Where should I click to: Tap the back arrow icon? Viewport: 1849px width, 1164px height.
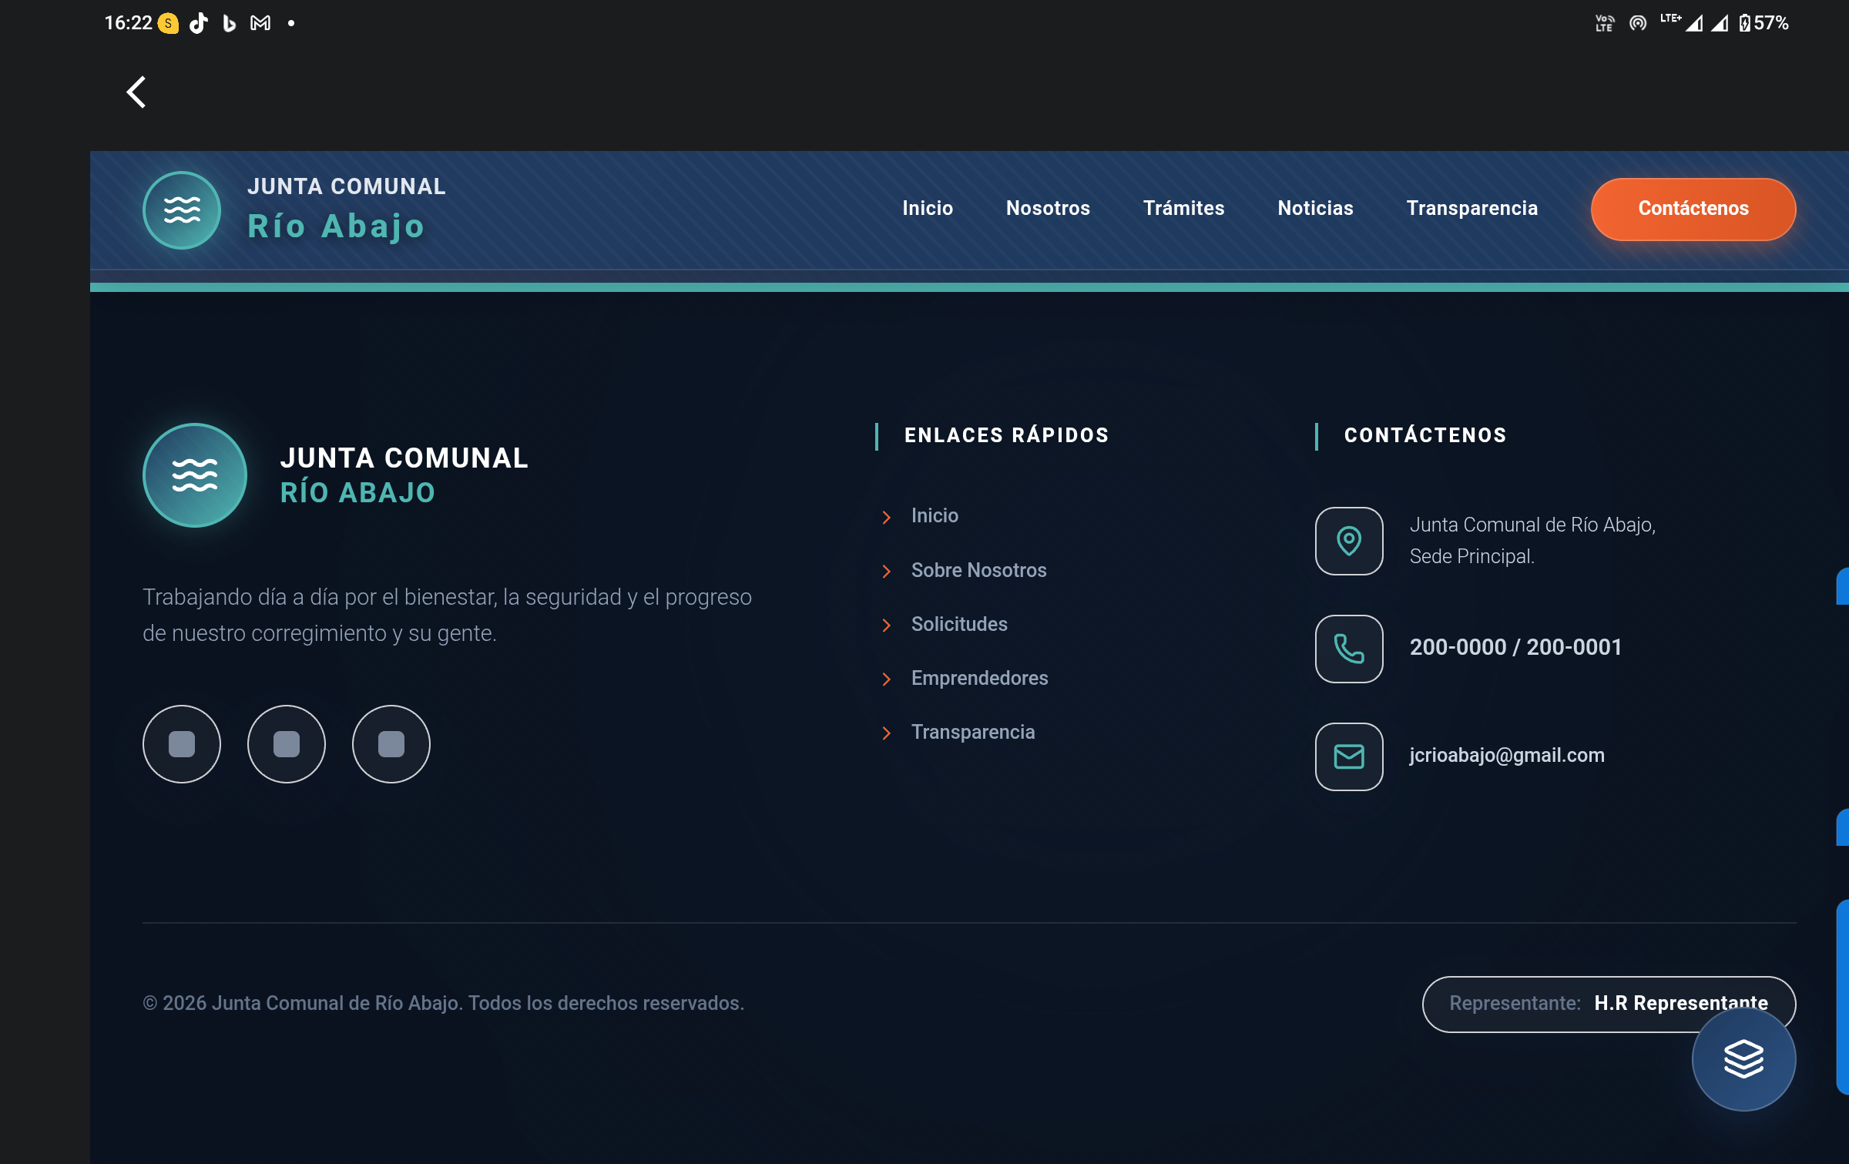click(136, 92)
